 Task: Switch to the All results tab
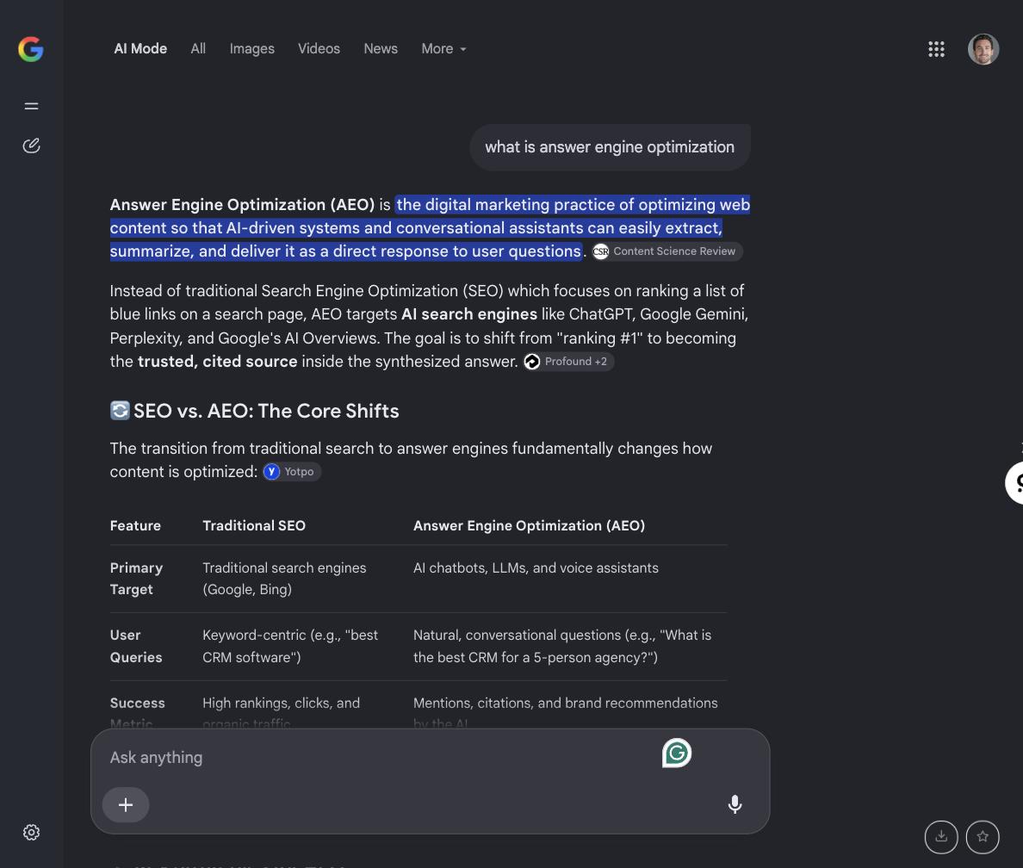198,49
